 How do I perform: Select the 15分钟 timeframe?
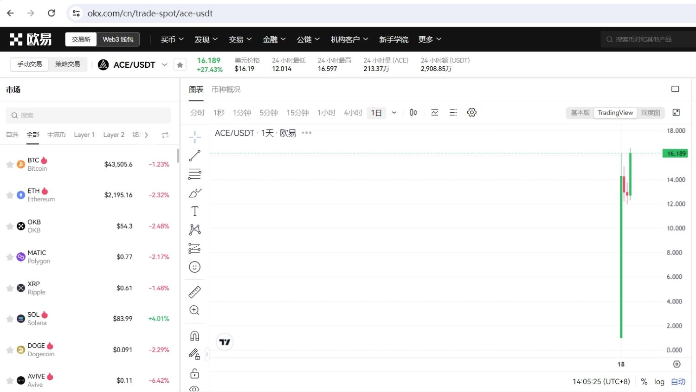tap(297, 113)
